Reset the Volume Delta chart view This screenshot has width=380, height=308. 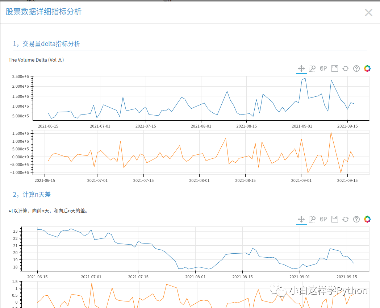(x=345, y=68)
